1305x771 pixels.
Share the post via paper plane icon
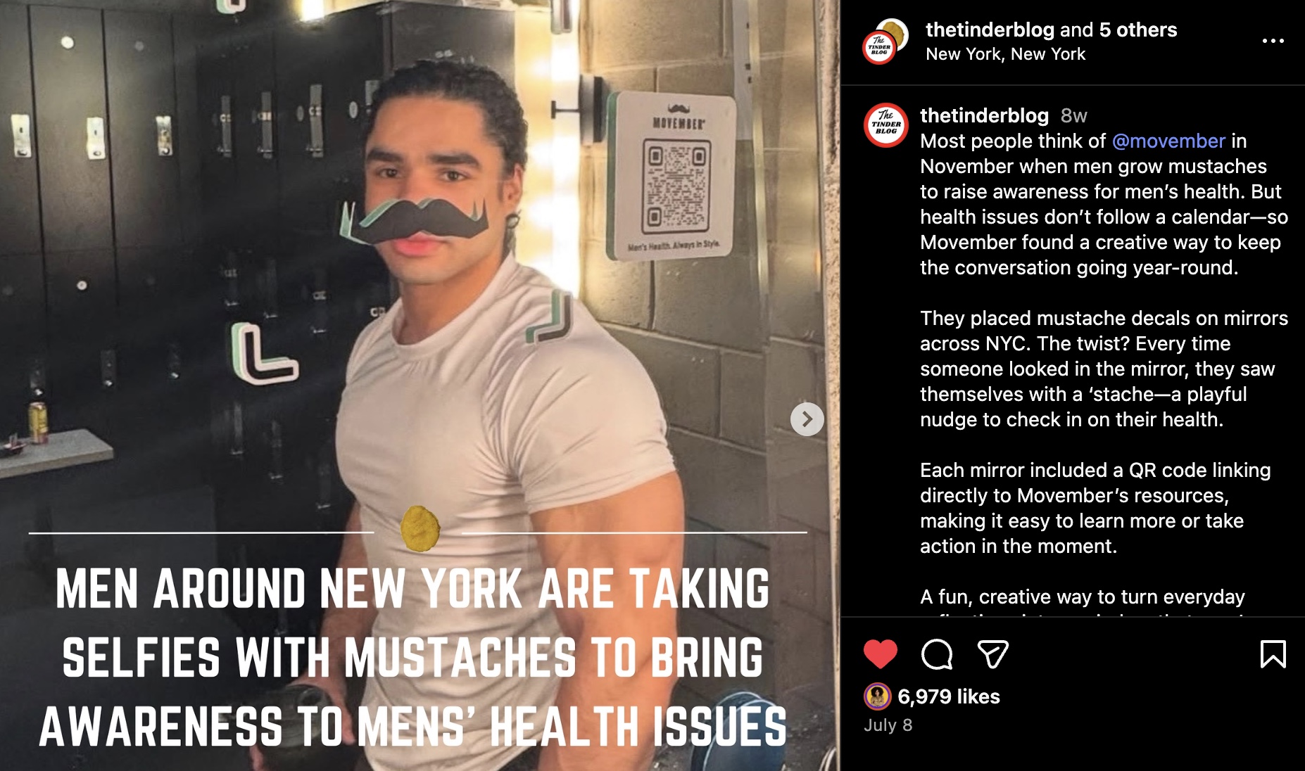993,654
